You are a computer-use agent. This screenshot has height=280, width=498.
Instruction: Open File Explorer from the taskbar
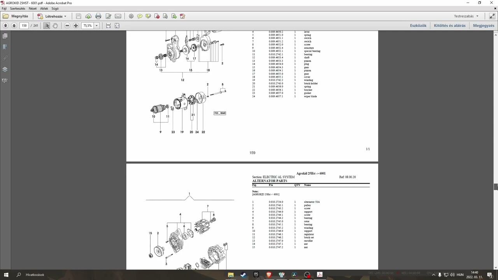[231, 275]
